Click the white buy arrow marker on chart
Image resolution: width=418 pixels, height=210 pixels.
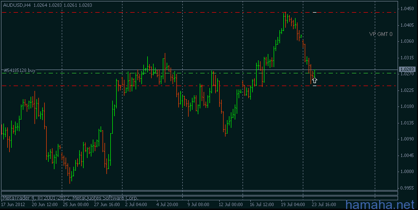pyautogui.click(x=314, y=80)
